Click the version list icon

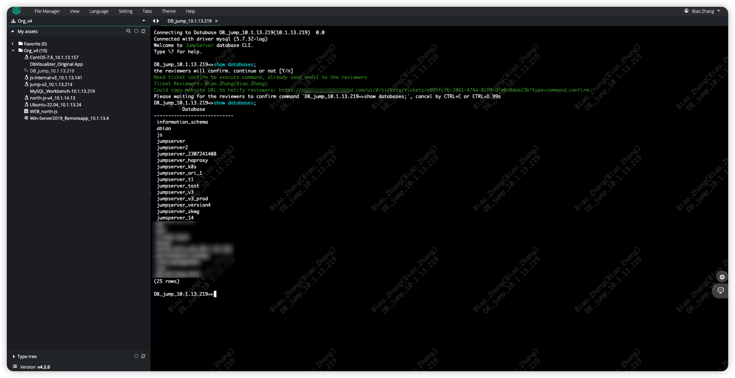tap(15, 367)
